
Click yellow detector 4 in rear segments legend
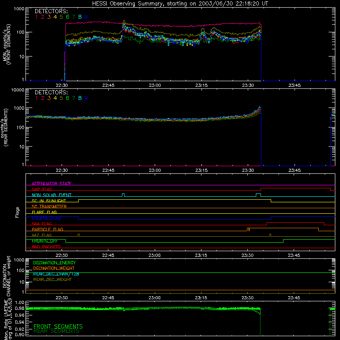click(55, 98)
